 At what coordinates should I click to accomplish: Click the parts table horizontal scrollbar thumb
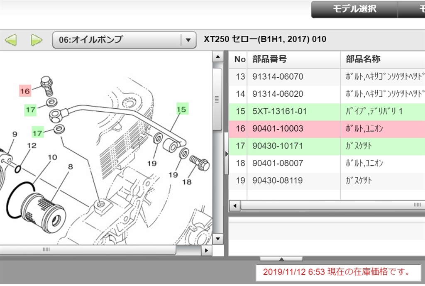(x=333, y=205)
